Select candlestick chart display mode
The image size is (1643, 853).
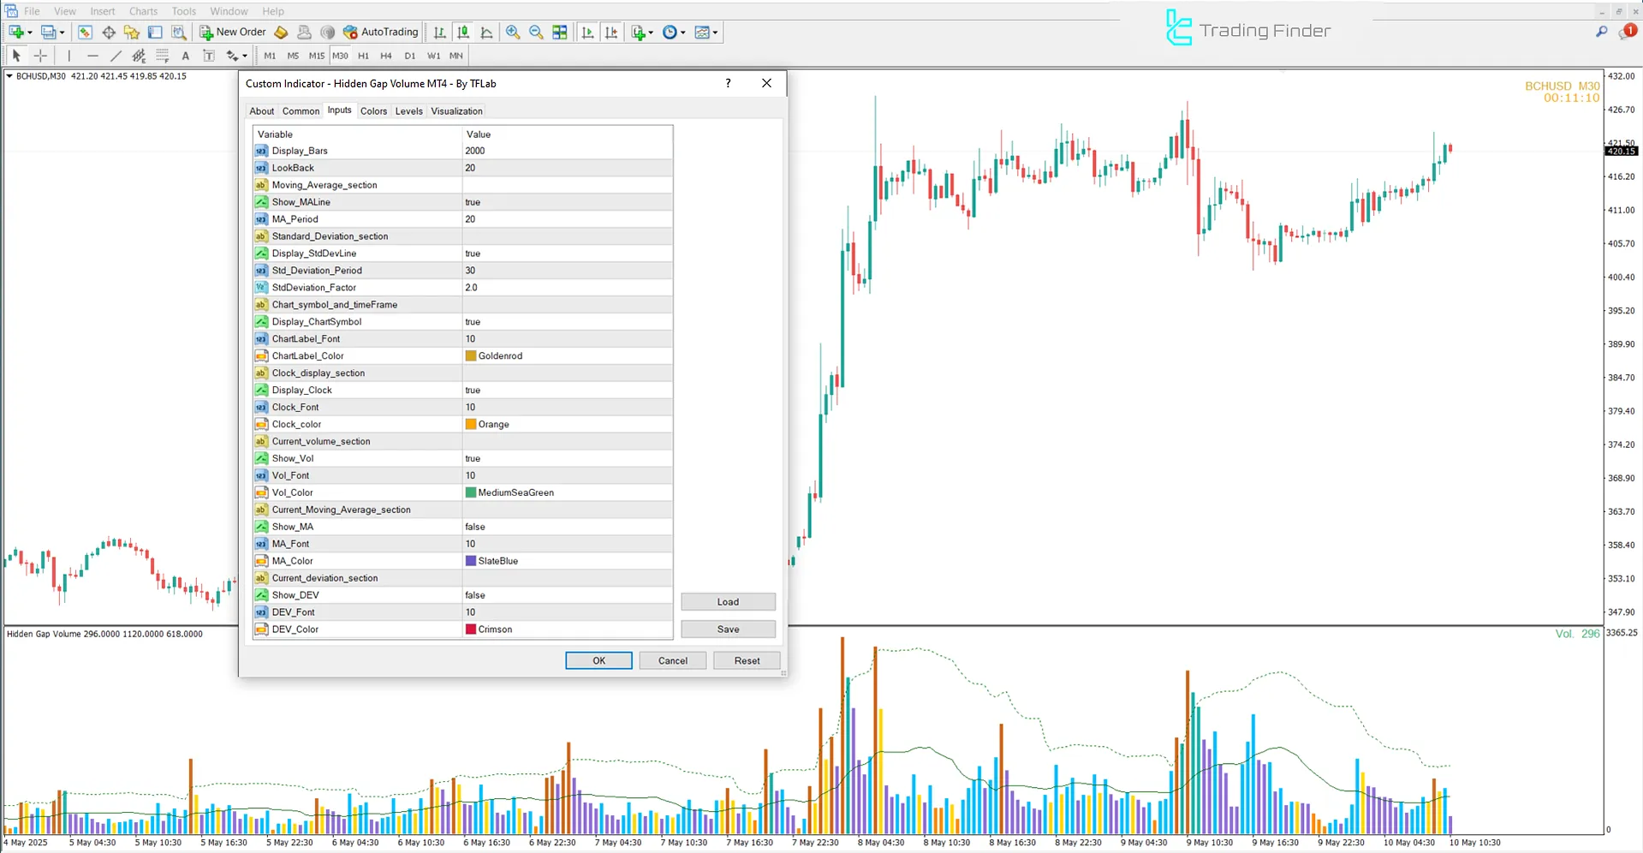pyautogui.click(x=463, y=32)
